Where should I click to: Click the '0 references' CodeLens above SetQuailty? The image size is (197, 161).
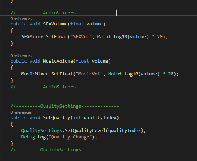(21, 112)
